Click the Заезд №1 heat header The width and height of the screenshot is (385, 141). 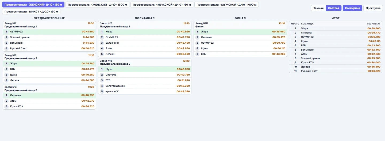[x=49, y=25]
